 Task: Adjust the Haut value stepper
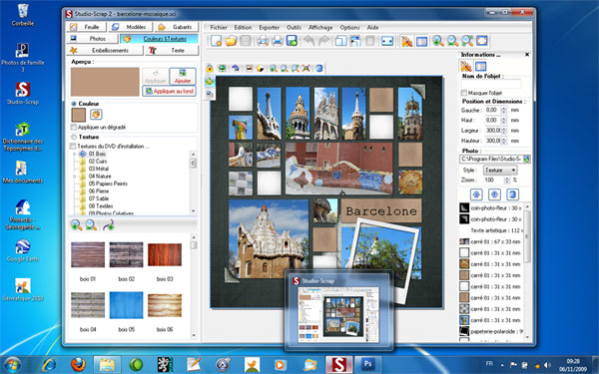pyautogui.click(x=503, y=121)
